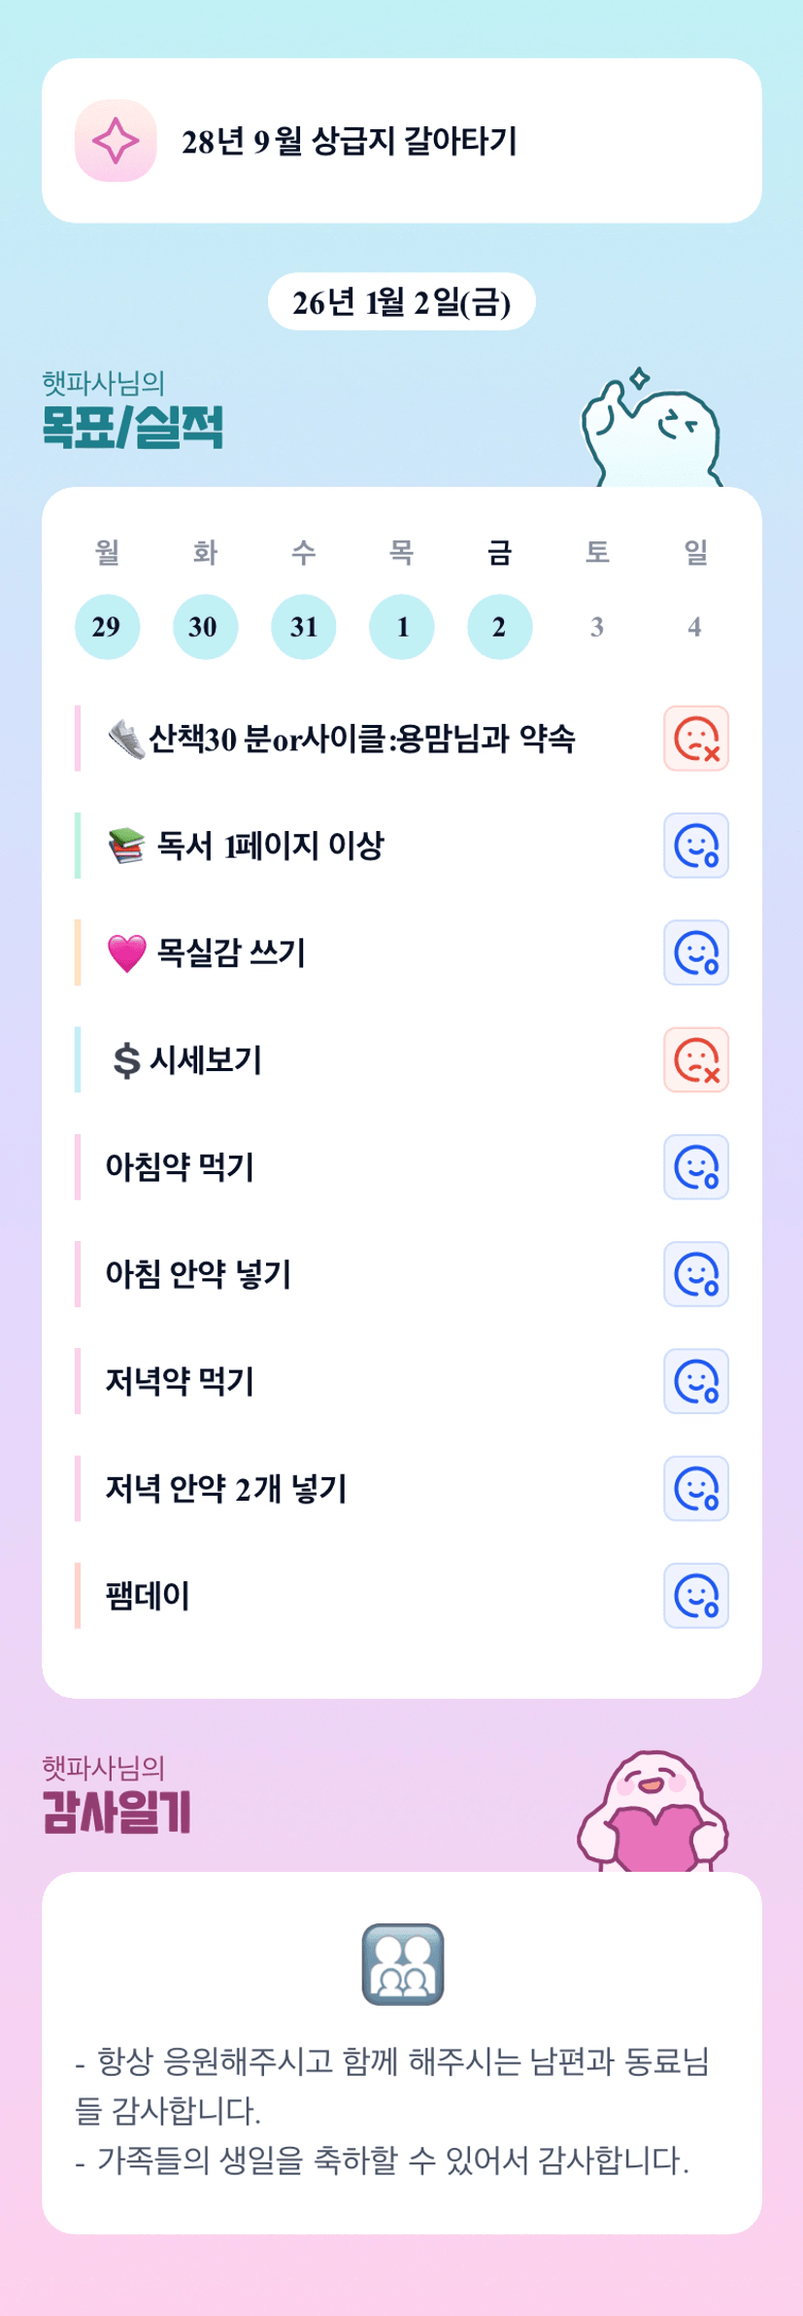Click the pink heart icon beside 목실감 쓰기
The width and height of the screenshot is (803, 2316).
(x=126, y=953)
